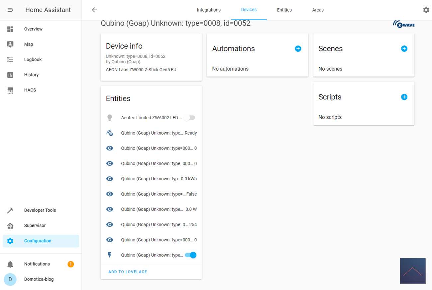This screenshot has width=432, height=290.
Task: Open Developer Tools in sidebar
Action: [x=40, y=210]
